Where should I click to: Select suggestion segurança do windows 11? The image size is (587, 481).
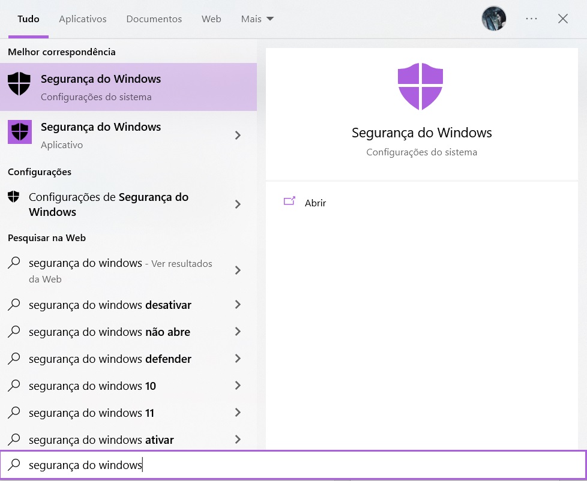coord(128,413)
